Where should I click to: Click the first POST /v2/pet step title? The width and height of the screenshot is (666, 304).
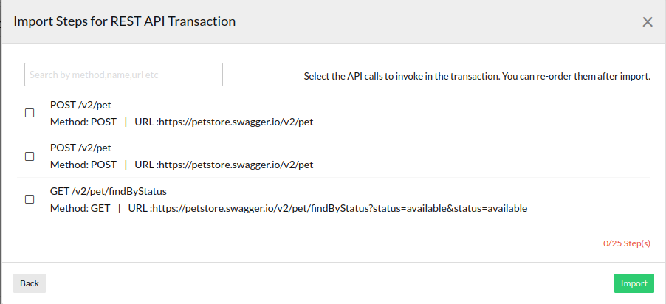(x=80, y=105)
